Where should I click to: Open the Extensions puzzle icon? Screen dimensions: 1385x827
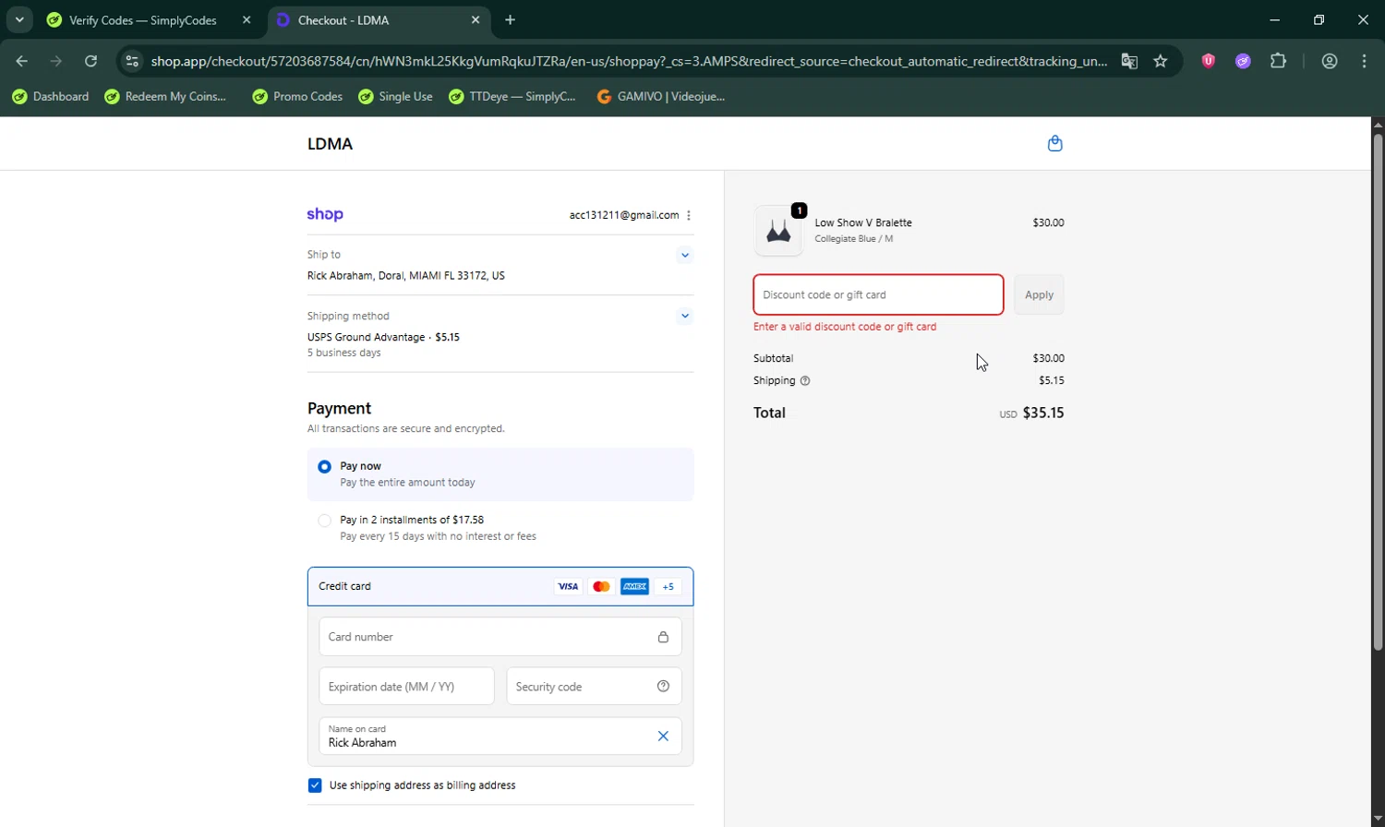click(x=1278, y=61)
